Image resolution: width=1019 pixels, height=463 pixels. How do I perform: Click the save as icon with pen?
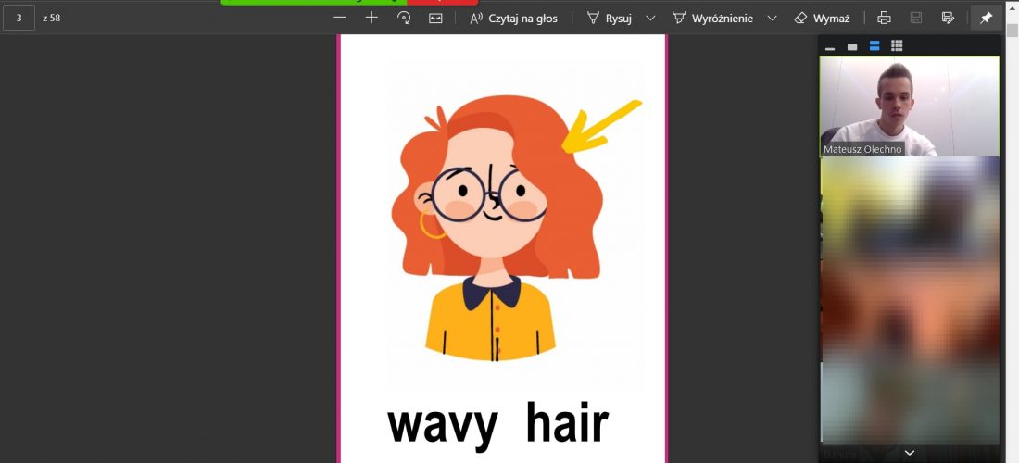[948, 19]
